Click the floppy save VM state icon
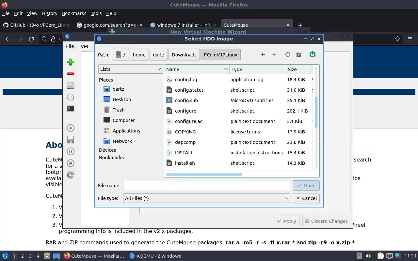The width and height of the screenshot is (418, 261). pyautogui.click(x=71, y=140)
